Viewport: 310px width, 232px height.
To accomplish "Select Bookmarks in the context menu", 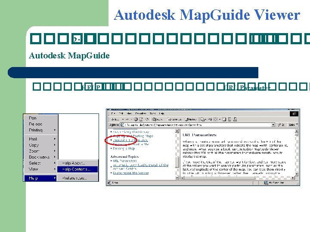I will click(41, 157).
